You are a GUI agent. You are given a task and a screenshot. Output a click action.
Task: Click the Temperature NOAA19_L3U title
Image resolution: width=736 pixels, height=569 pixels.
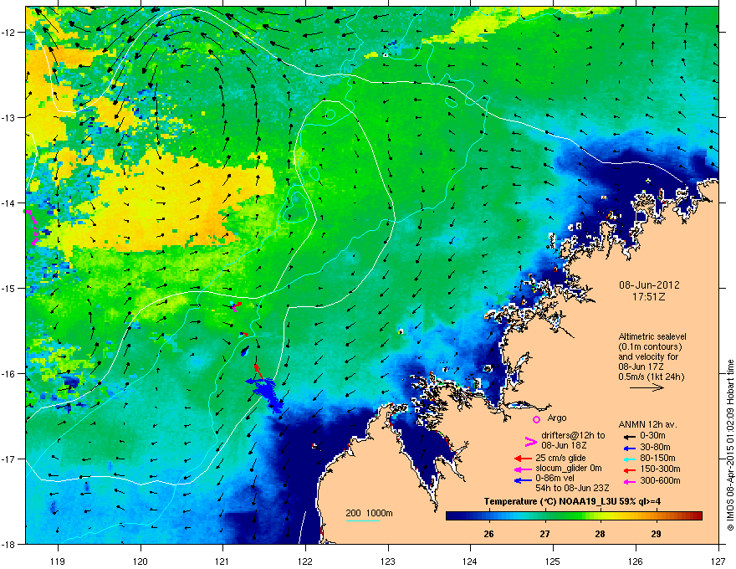[x=572, y=501]
